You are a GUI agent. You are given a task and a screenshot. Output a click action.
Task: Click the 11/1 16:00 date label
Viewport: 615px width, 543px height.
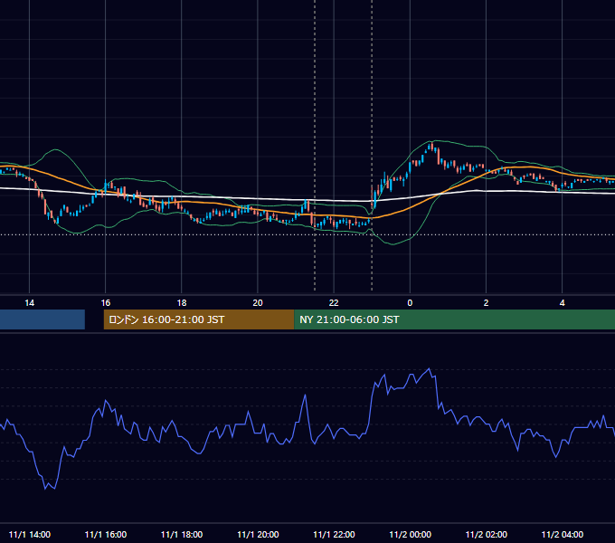pos(106,534)
